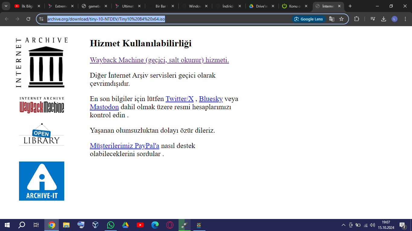
Task: Open the Chrome downloads icon
Action: click(x=384, y=19)
